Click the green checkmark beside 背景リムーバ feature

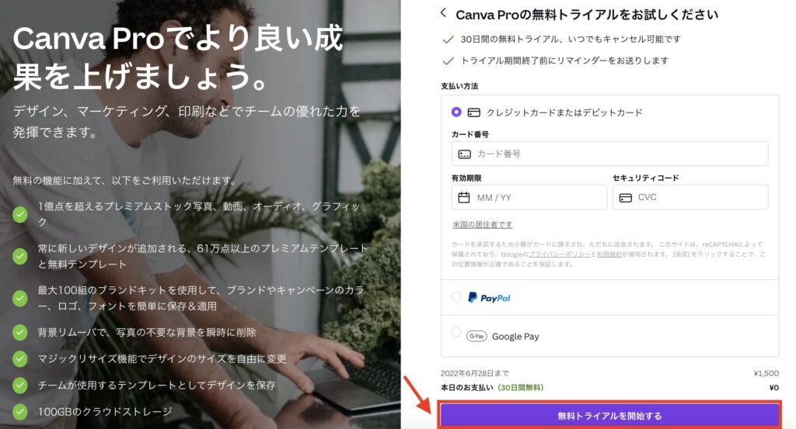(x=19, y=332)
